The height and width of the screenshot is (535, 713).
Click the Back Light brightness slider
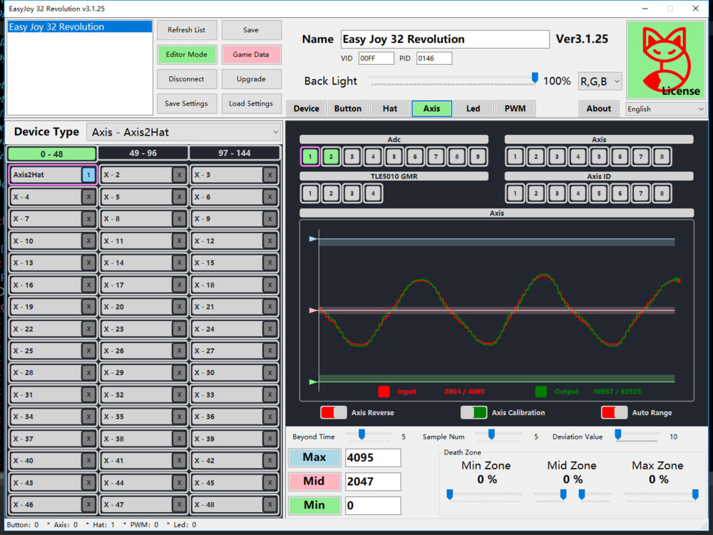pos(452,78)
